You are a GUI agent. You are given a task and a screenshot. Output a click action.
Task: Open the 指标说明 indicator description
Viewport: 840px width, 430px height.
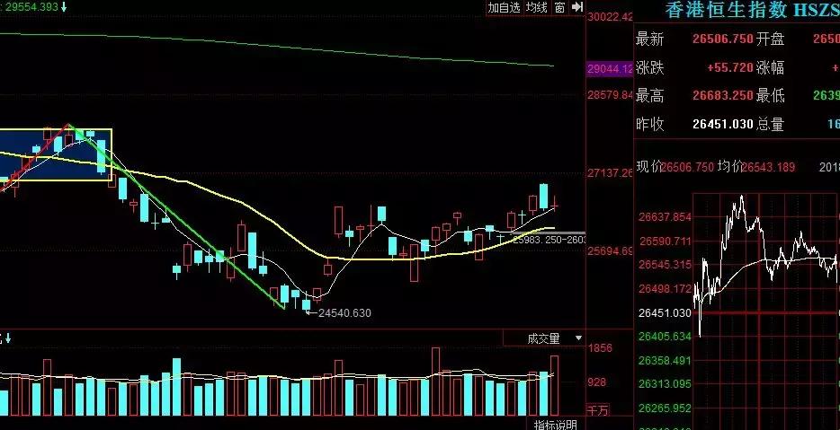[556, 424]
